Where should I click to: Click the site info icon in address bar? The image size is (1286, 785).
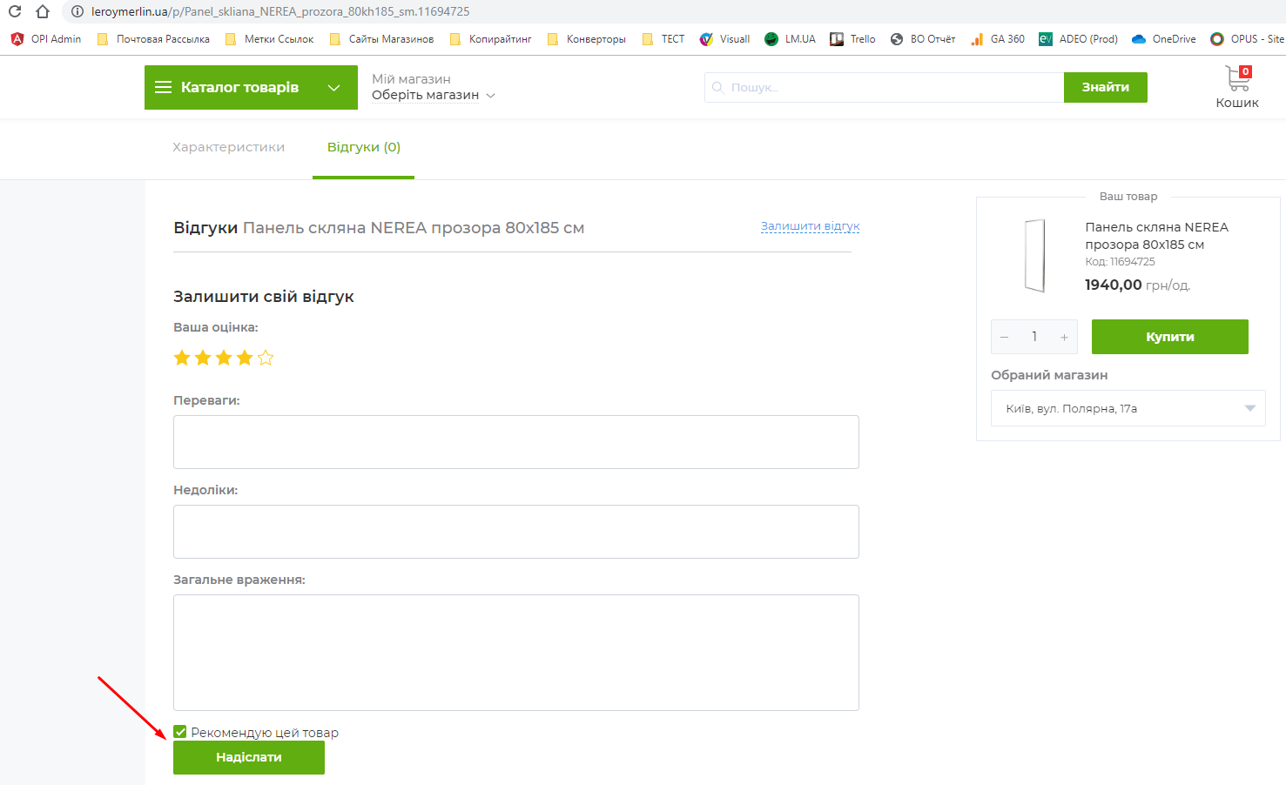point(77,11)
